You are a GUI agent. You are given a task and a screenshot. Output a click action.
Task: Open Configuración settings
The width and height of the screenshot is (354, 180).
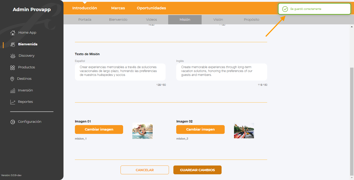30,122
